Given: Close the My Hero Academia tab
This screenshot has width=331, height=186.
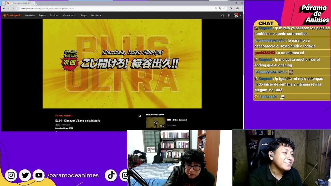Looking at the screenshot, I should (x=33, y=3).
